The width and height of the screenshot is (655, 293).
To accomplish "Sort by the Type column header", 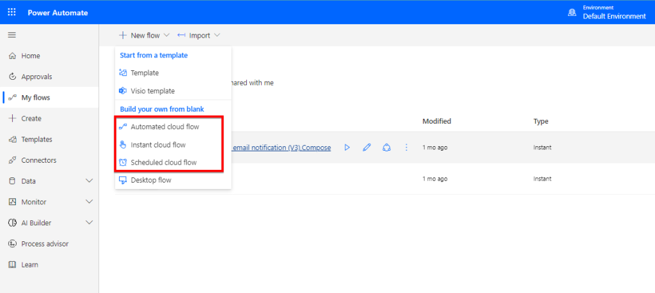I will (x=541, y=121).
